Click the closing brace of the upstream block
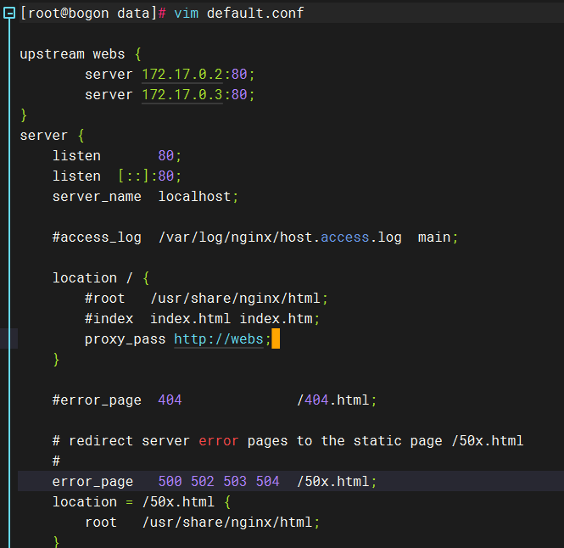Viewport: 564px width, 548px height. click(24, 115)
